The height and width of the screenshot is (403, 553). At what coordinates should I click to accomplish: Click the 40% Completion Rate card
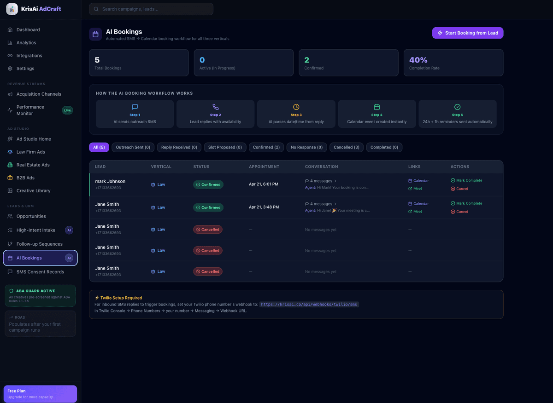point(453,63)
